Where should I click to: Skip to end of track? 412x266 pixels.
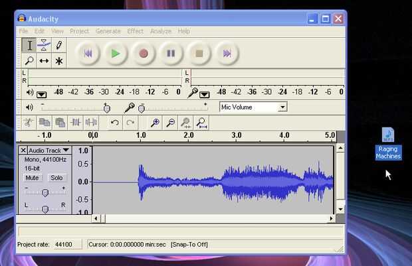click(227, 54)
